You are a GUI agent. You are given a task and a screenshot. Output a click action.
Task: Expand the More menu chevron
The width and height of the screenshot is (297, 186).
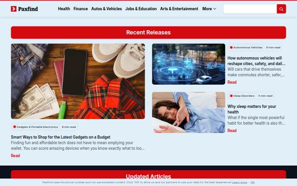[x=214, y=9]
